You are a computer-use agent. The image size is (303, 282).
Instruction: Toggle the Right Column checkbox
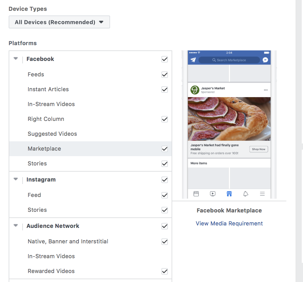pyautogui.click(x=165, y=119)
